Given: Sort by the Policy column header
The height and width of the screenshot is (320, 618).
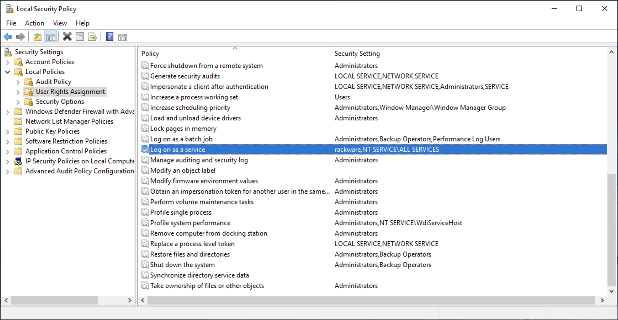Looking at the screenshot, I should coord(235,53).
